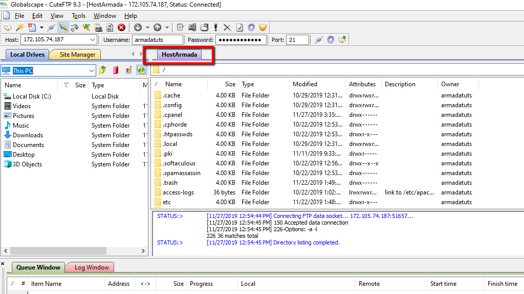Open the View menu
The height and width of the screenshot is (294, 524).
[x=57, y=16]
